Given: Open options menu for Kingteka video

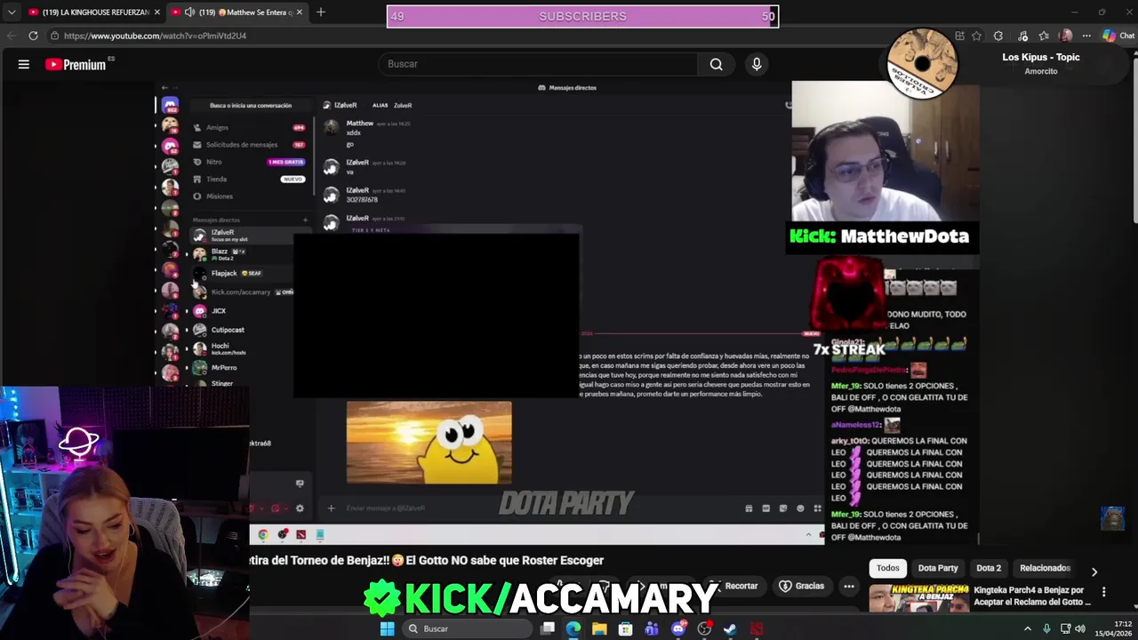Looking at the screenshot, I should point(1103,592).
